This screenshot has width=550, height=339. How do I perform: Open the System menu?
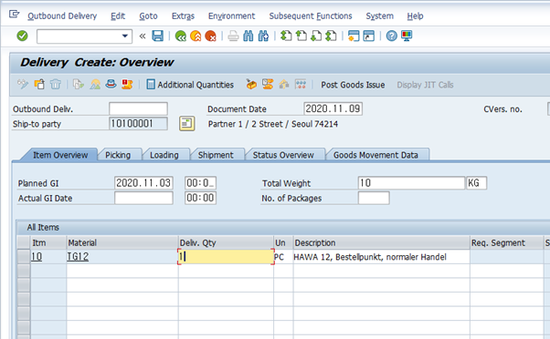pos(379,16)
